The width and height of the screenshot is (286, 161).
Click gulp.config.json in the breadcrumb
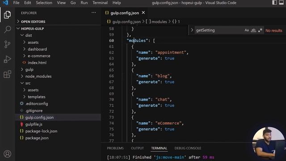pos(126,22)
